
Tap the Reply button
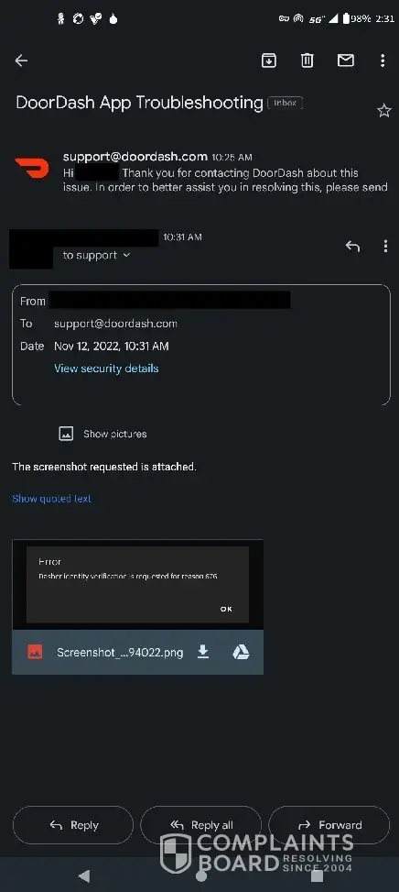pos(72,825)
